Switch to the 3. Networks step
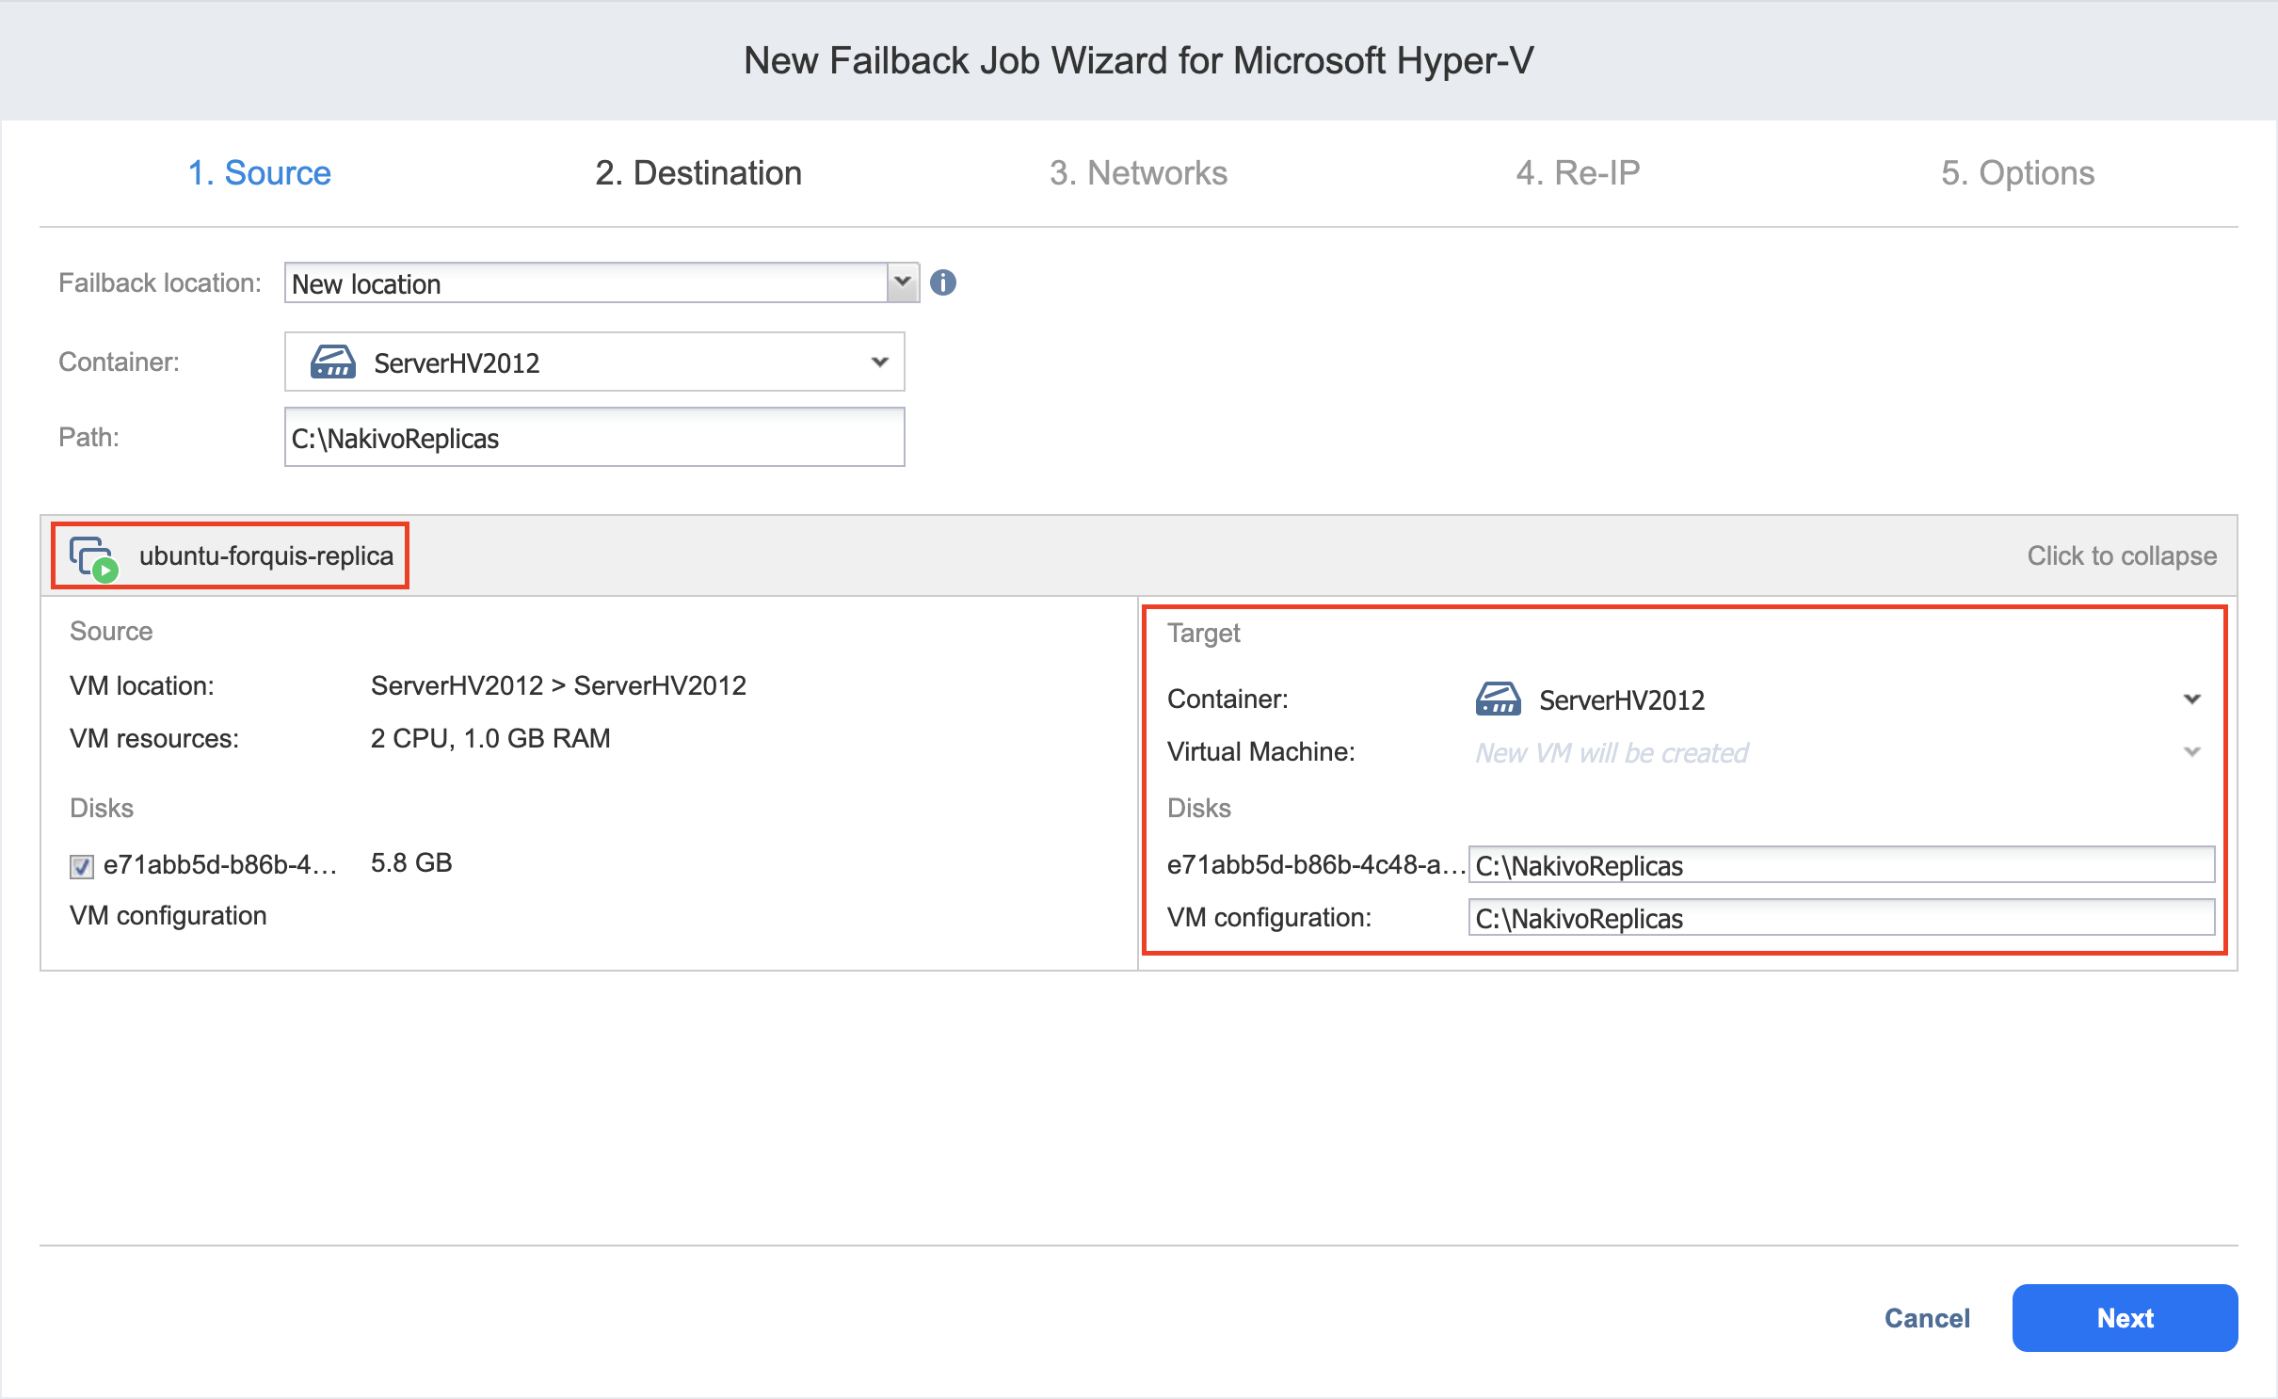 click(1138, 173)
